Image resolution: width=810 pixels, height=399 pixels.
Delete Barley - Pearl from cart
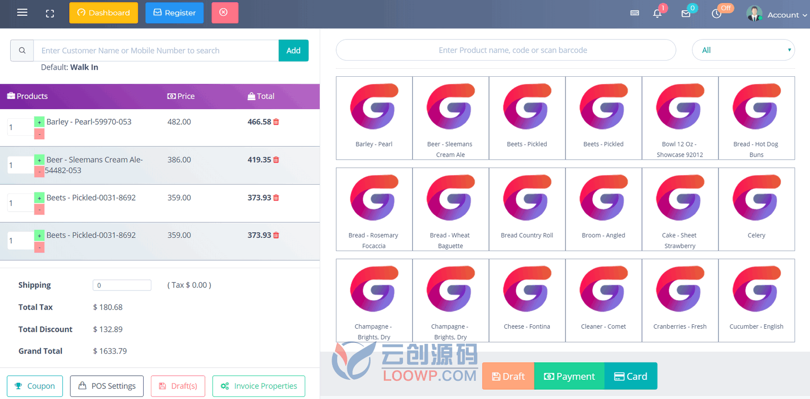coord(276,122)
